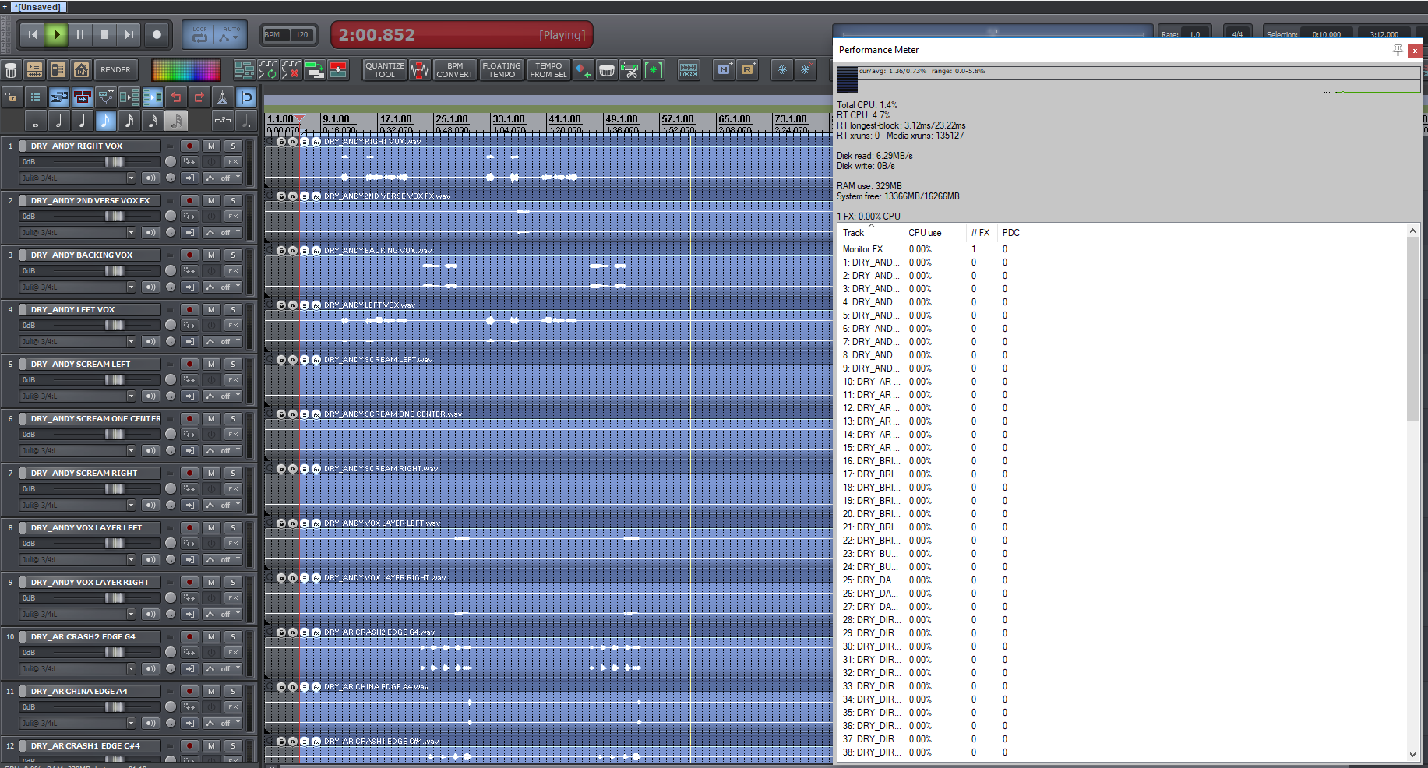Open the rainbow color palette swatch
The image size is (1428, 768).
[x=185, y=70]
